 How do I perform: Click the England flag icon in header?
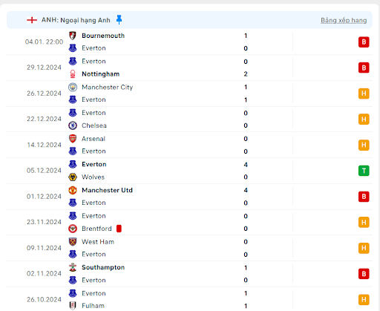pyautogui.click(x=32, y=20)
